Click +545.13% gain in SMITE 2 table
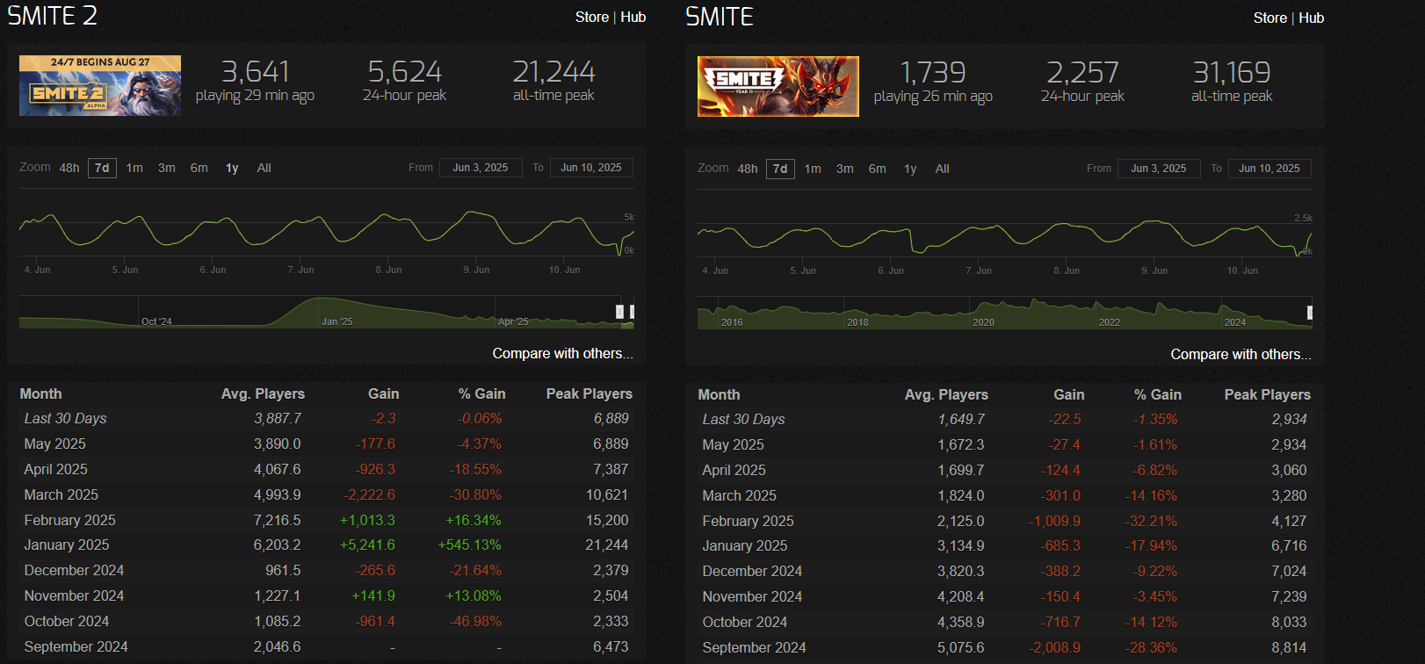1425x664 pixels. (x=470, y=545)
